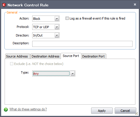
Task: Click the Action field showing Block
Action: pyautogui.click(x=46, y=19)
